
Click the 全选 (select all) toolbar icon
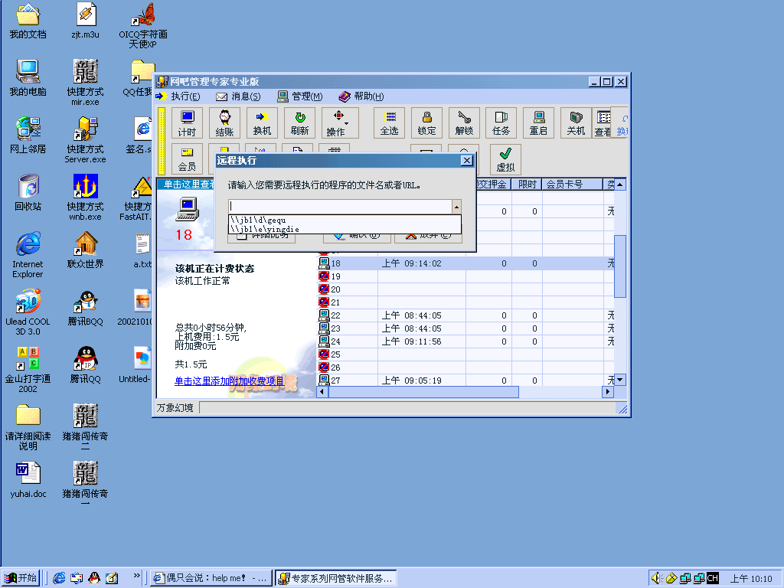389,122
